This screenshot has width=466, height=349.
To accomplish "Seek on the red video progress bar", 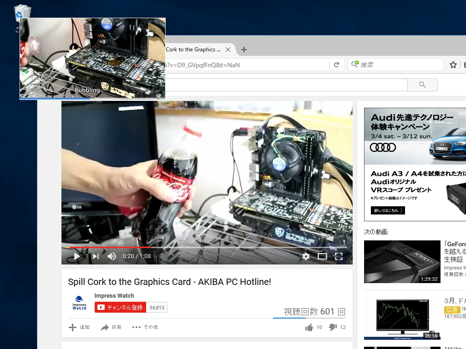I will click(207, 247).
